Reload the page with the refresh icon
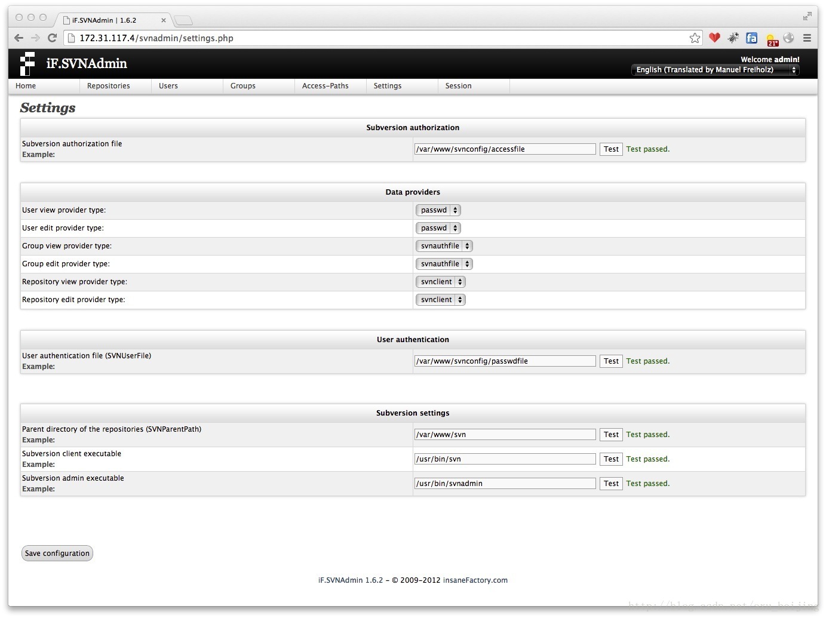Image resolution: width=826 pixels, height=618 pixels. (x=52, y=38)
